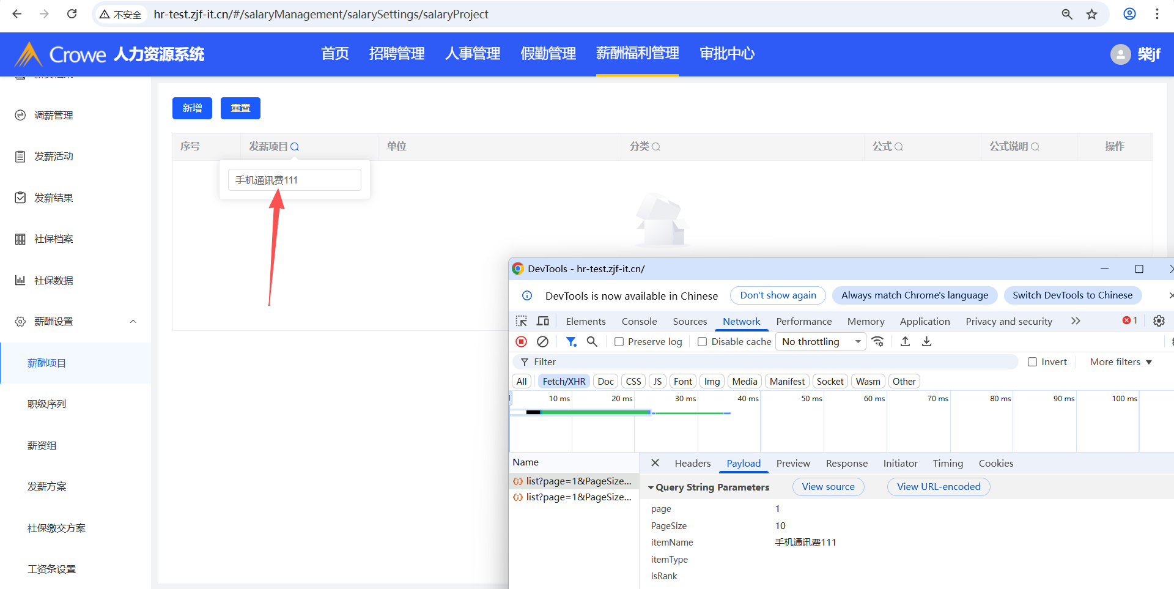Viewport: 1174px width, 589px height.
Task: Open the No throttling dropdown
Action: click(821, 342)
